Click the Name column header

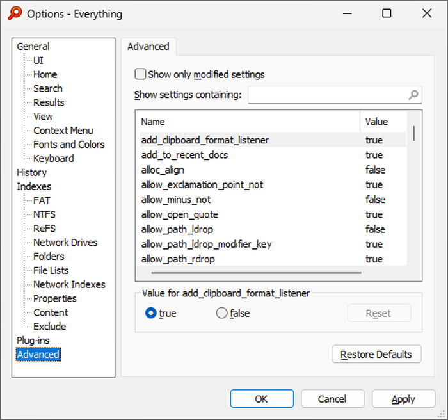[250, 122]
